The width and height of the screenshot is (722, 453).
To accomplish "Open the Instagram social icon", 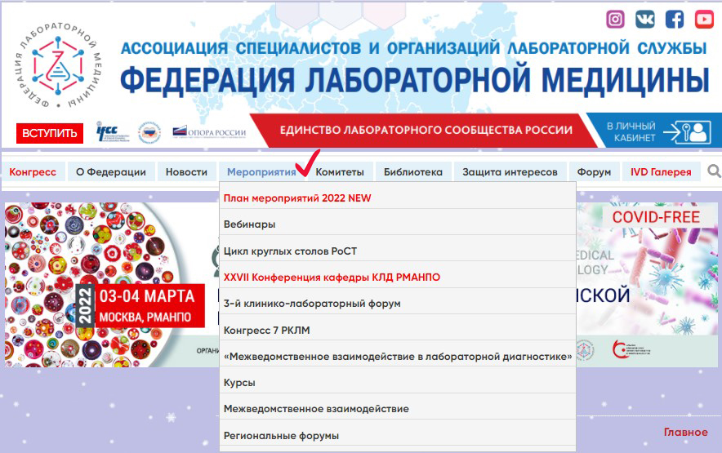I will pos(615,20).
